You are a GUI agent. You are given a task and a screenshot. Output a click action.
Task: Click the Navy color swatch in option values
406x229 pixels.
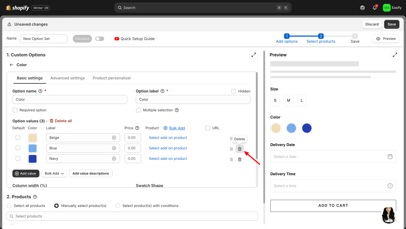(x=33, y=159)
